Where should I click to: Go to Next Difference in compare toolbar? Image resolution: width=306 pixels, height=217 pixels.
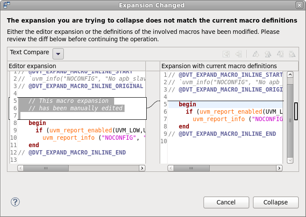pyautogui.click(x=256, y=54)
